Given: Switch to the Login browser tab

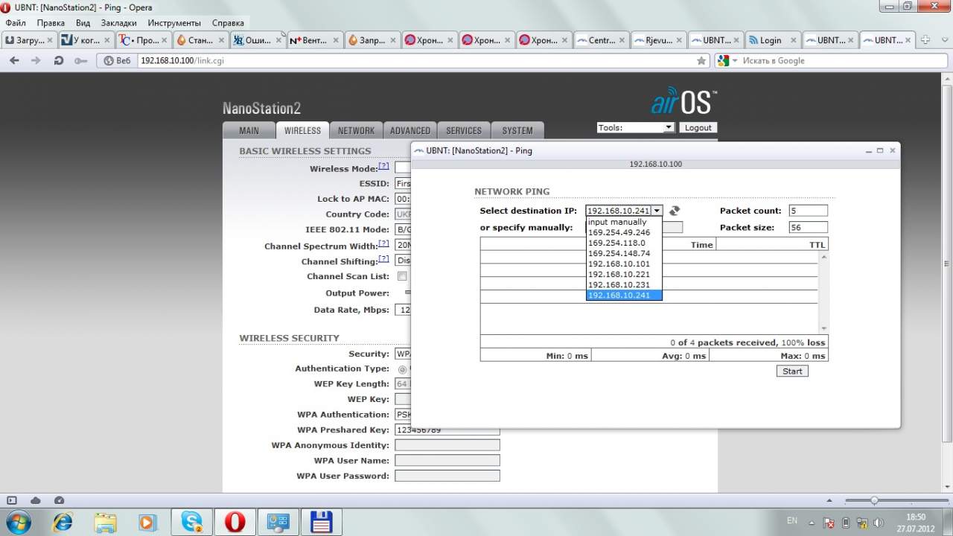Looking at the screenshot, I should pos(772,40).
